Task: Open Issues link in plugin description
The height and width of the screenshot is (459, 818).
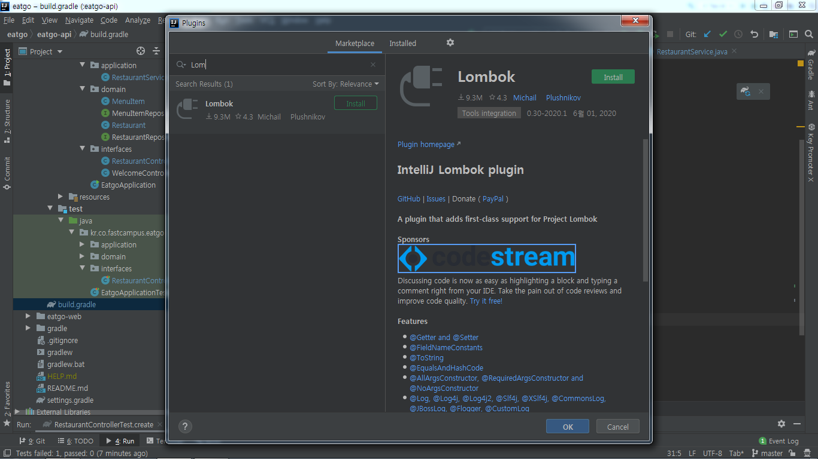Action: (436, 198)
